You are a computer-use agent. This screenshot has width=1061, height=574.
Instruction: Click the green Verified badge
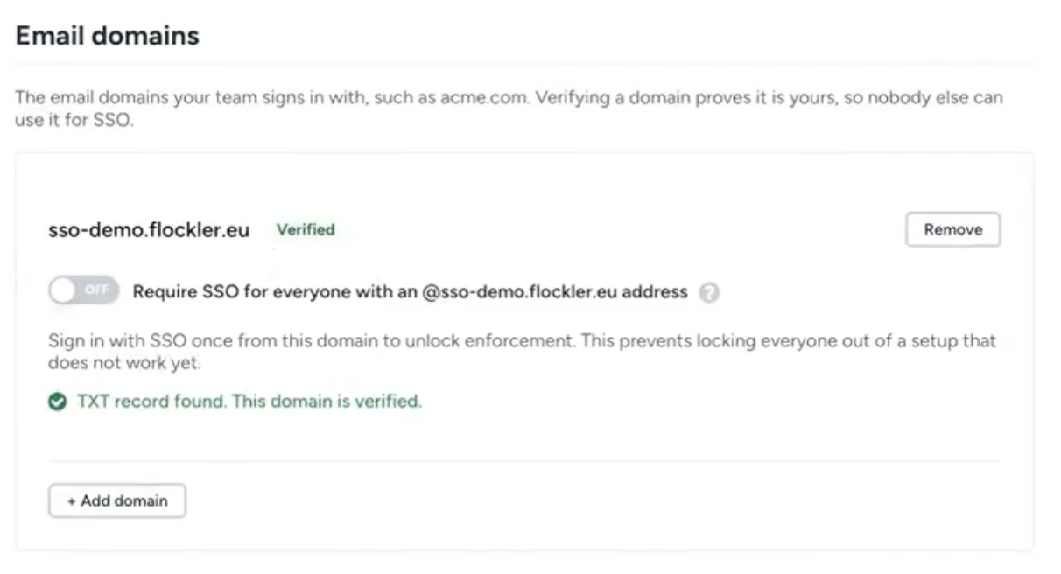coord(306,229)
